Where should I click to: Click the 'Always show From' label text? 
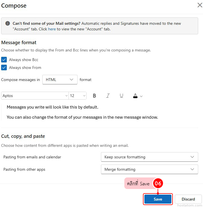25,67
